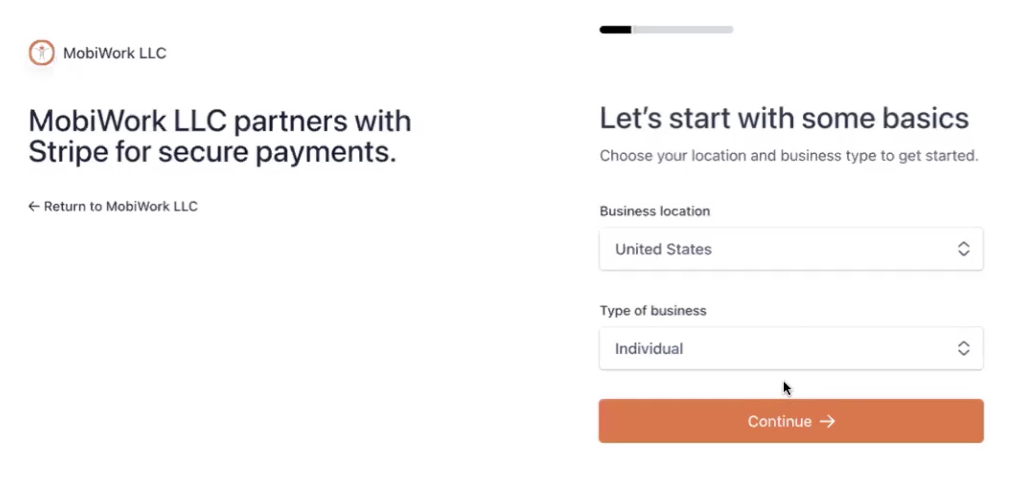Click the "Let's start with some basics" heading
The height and width of the screenshot is (495, 1035).
pyautogui.click(x=784, y=119)
